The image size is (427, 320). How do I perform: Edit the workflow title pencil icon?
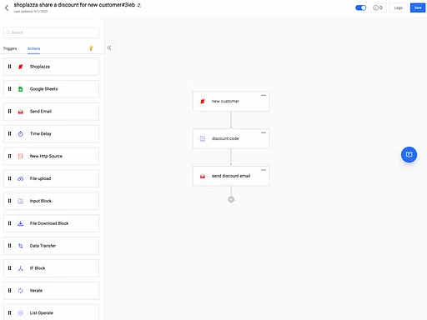[x=139, y=5]
